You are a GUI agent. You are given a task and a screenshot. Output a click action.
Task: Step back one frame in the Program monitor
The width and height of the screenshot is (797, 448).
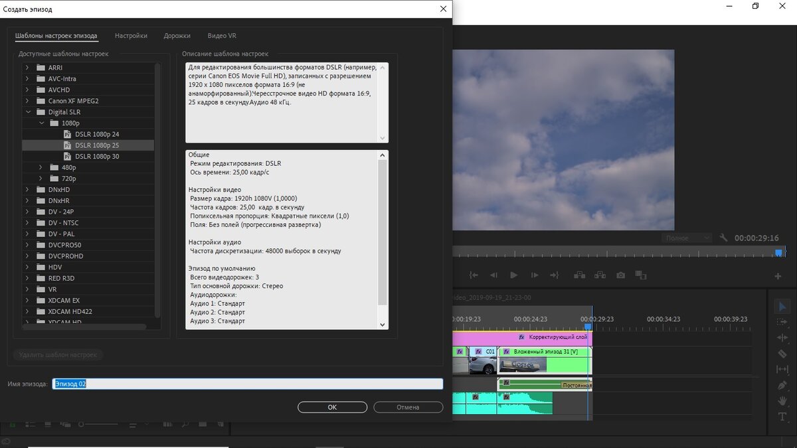pyautogui.click(x=493, y=275)
